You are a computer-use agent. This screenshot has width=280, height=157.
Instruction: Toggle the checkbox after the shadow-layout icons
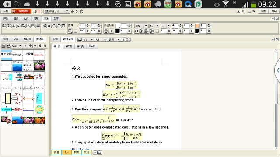157,31
